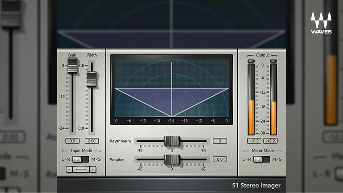The image size is (343, 193).
Task: Click the Width label above the fader
Action: click(x=91, y=55)
